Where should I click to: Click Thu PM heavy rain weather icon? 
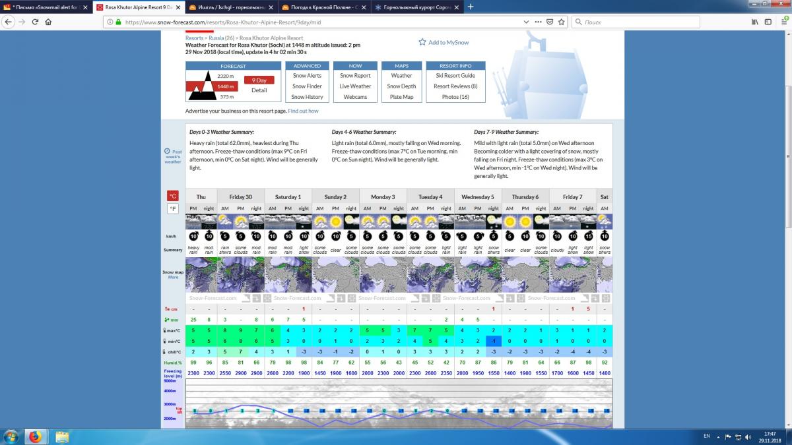coord(193,222)
